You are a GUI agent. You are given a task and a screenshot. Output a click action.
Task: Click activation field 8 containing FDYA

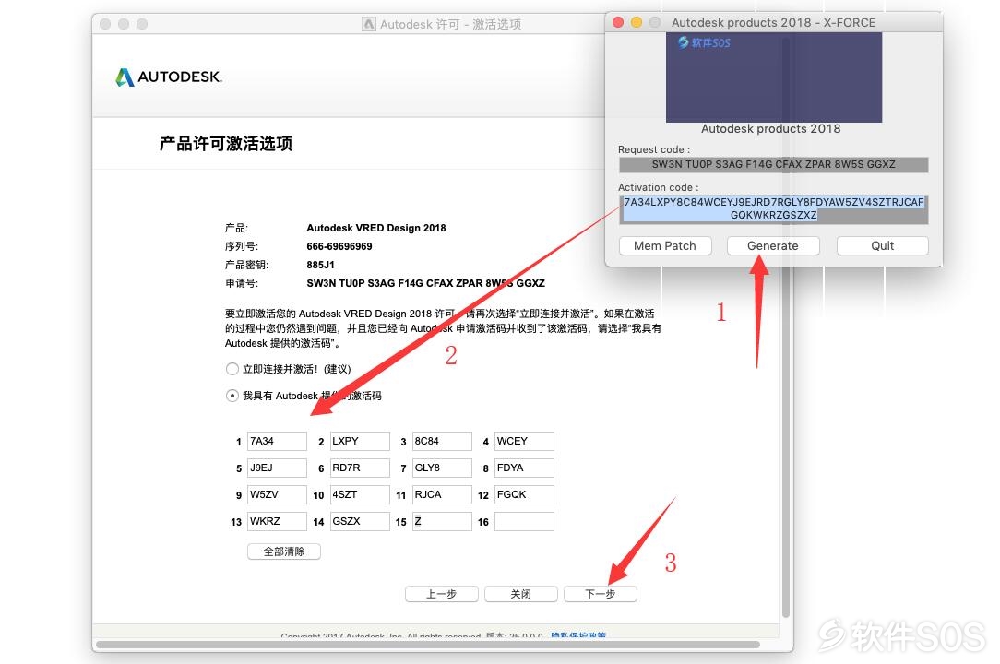[x=524, y=468]
